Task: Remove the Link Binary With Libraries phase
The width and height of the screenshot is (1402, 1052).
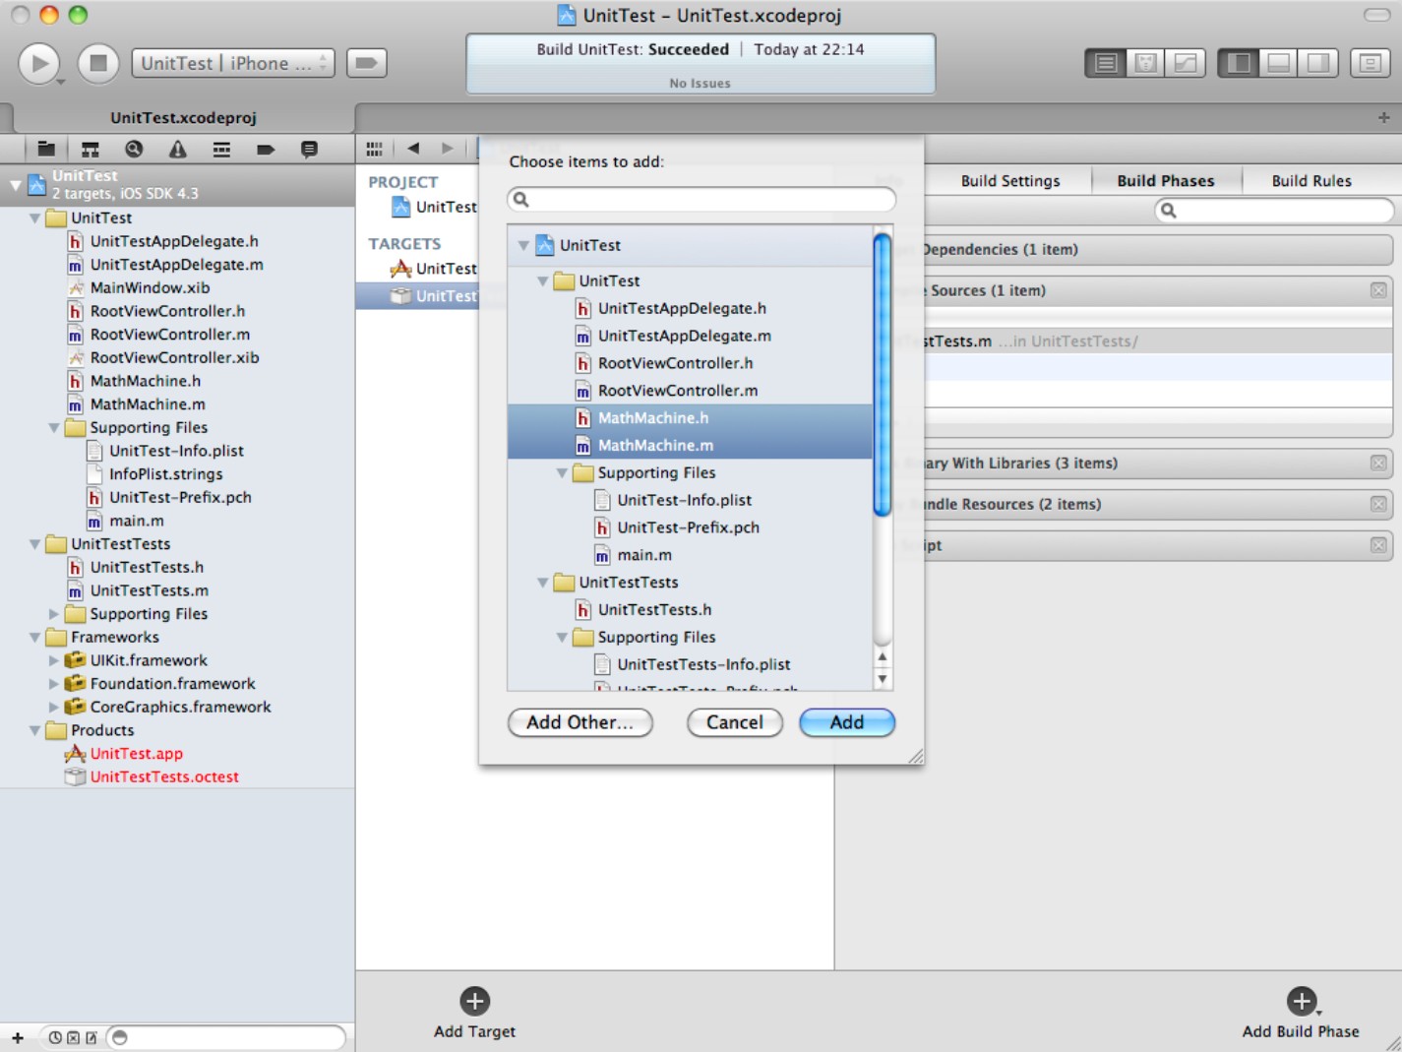Action: click(1378, 463)
